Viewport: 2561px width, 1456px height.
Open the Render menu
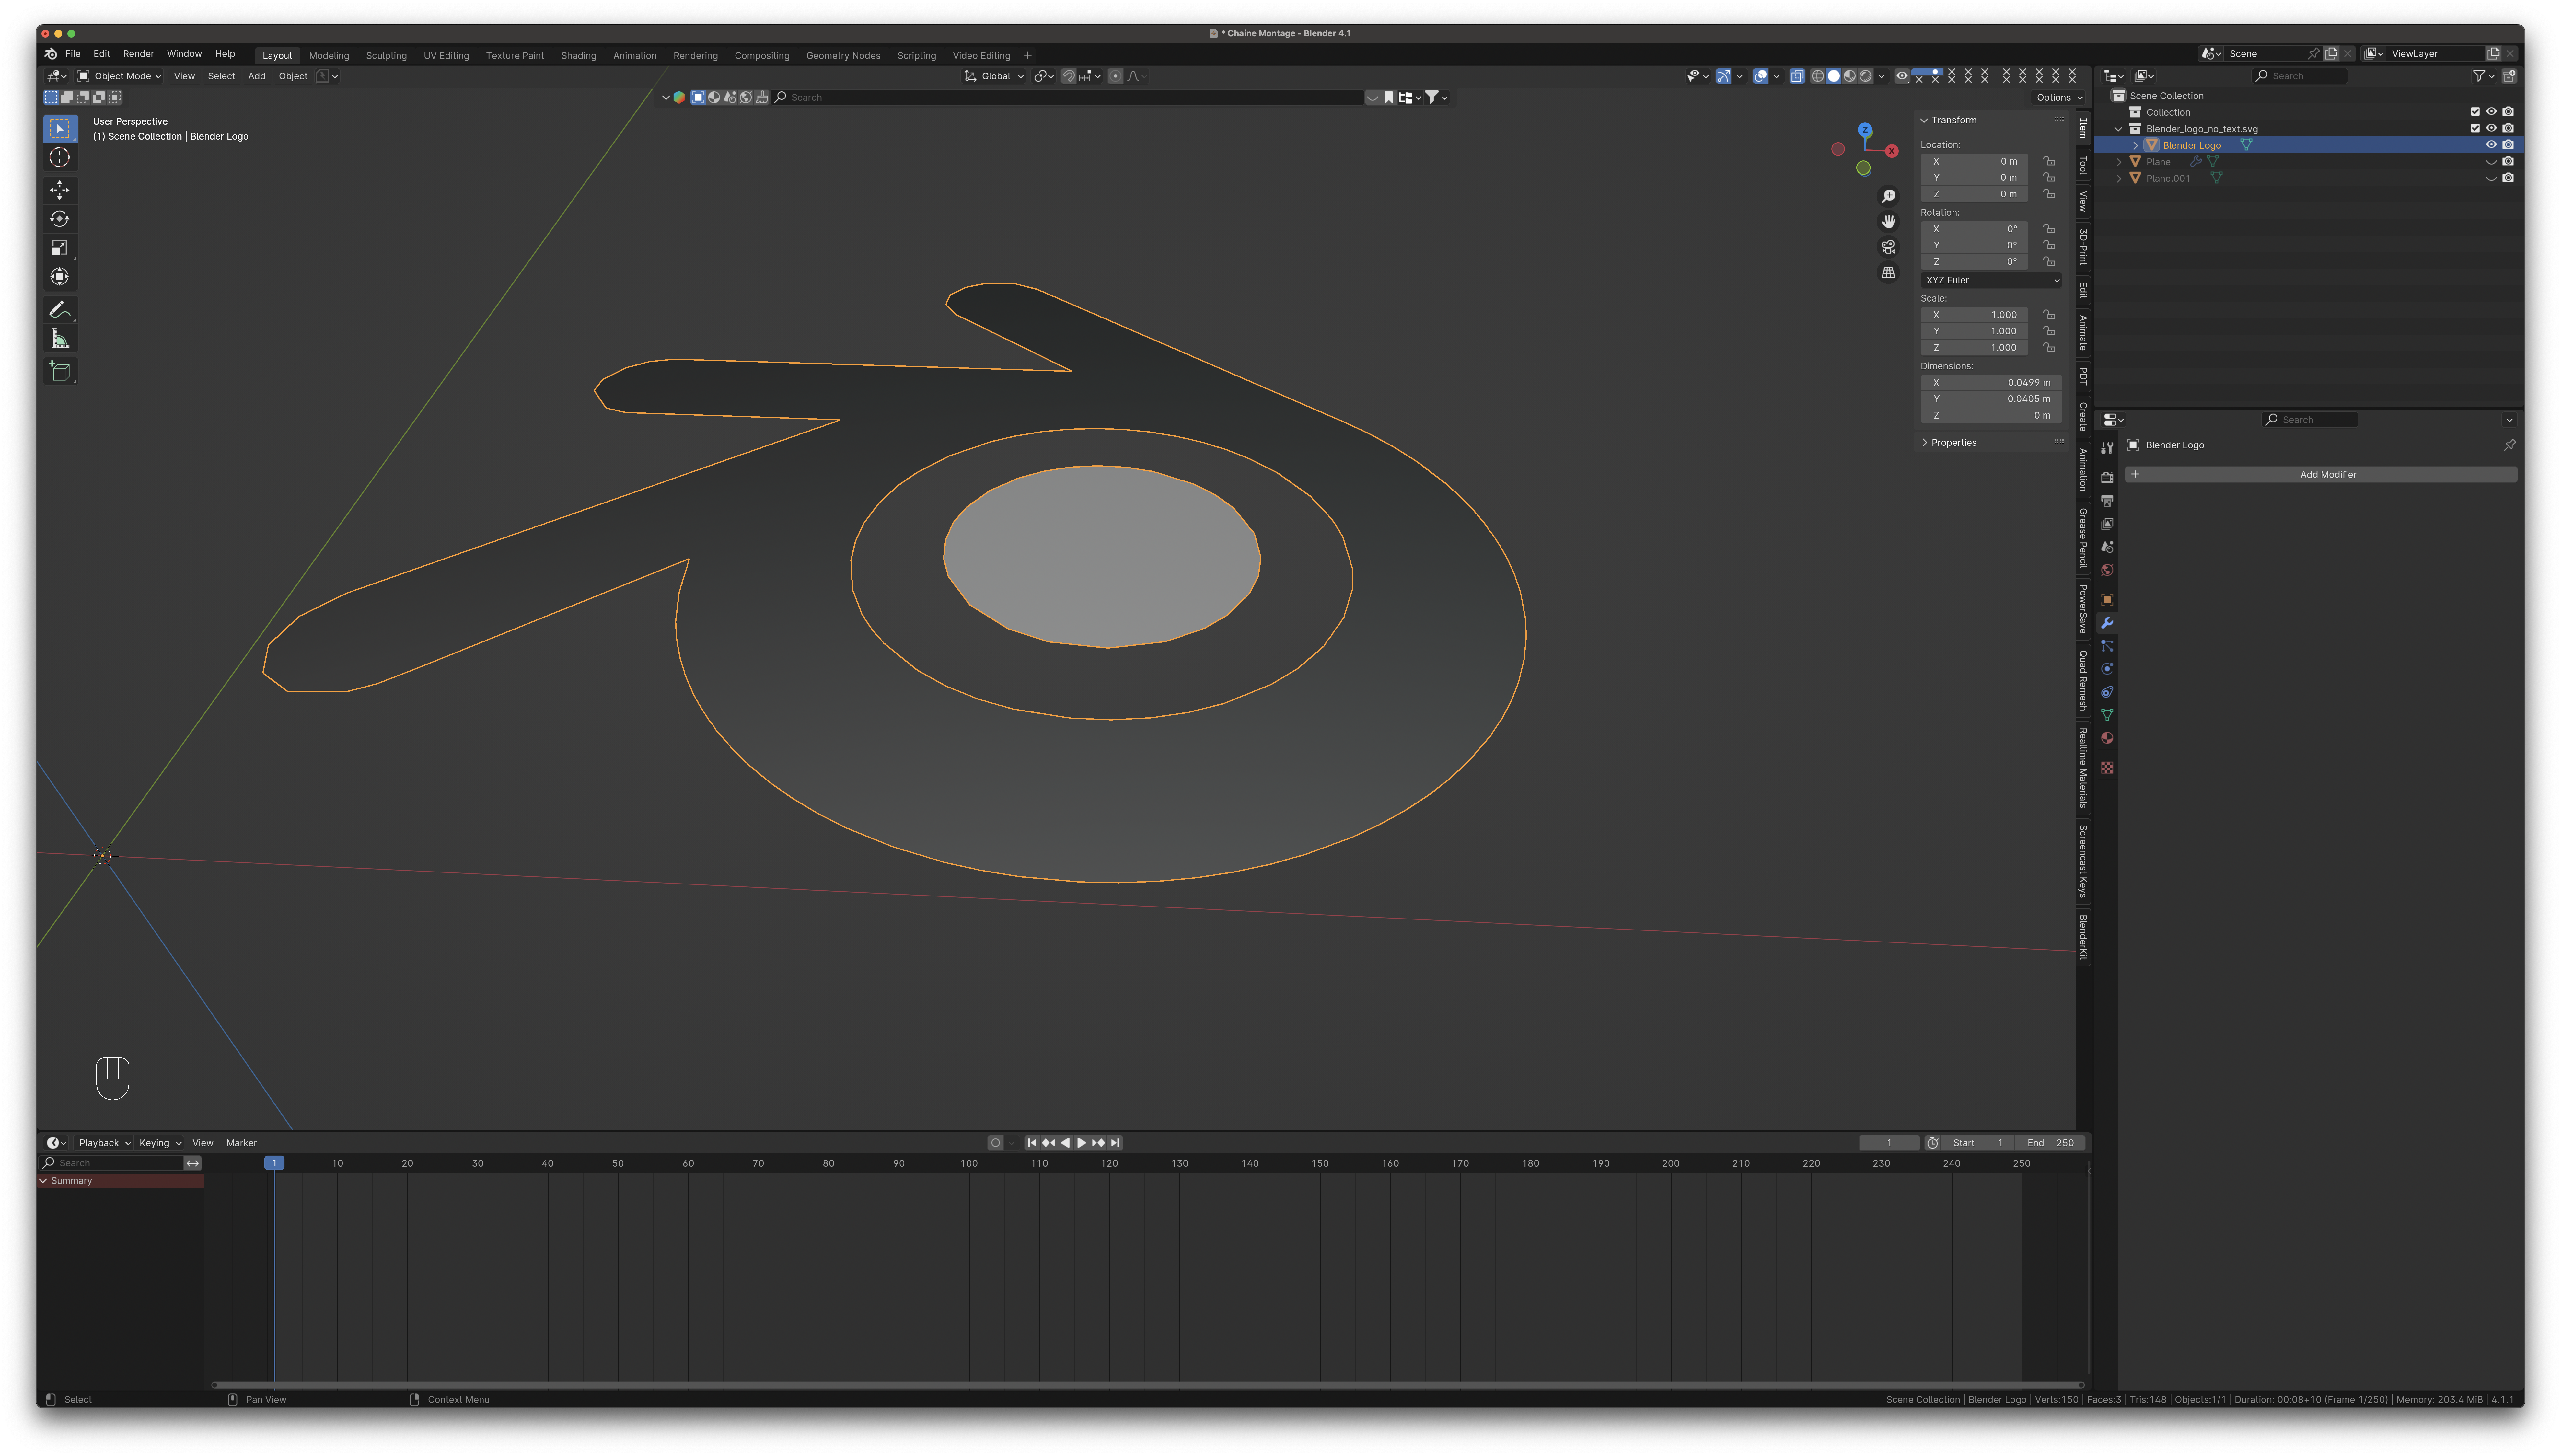138,54
